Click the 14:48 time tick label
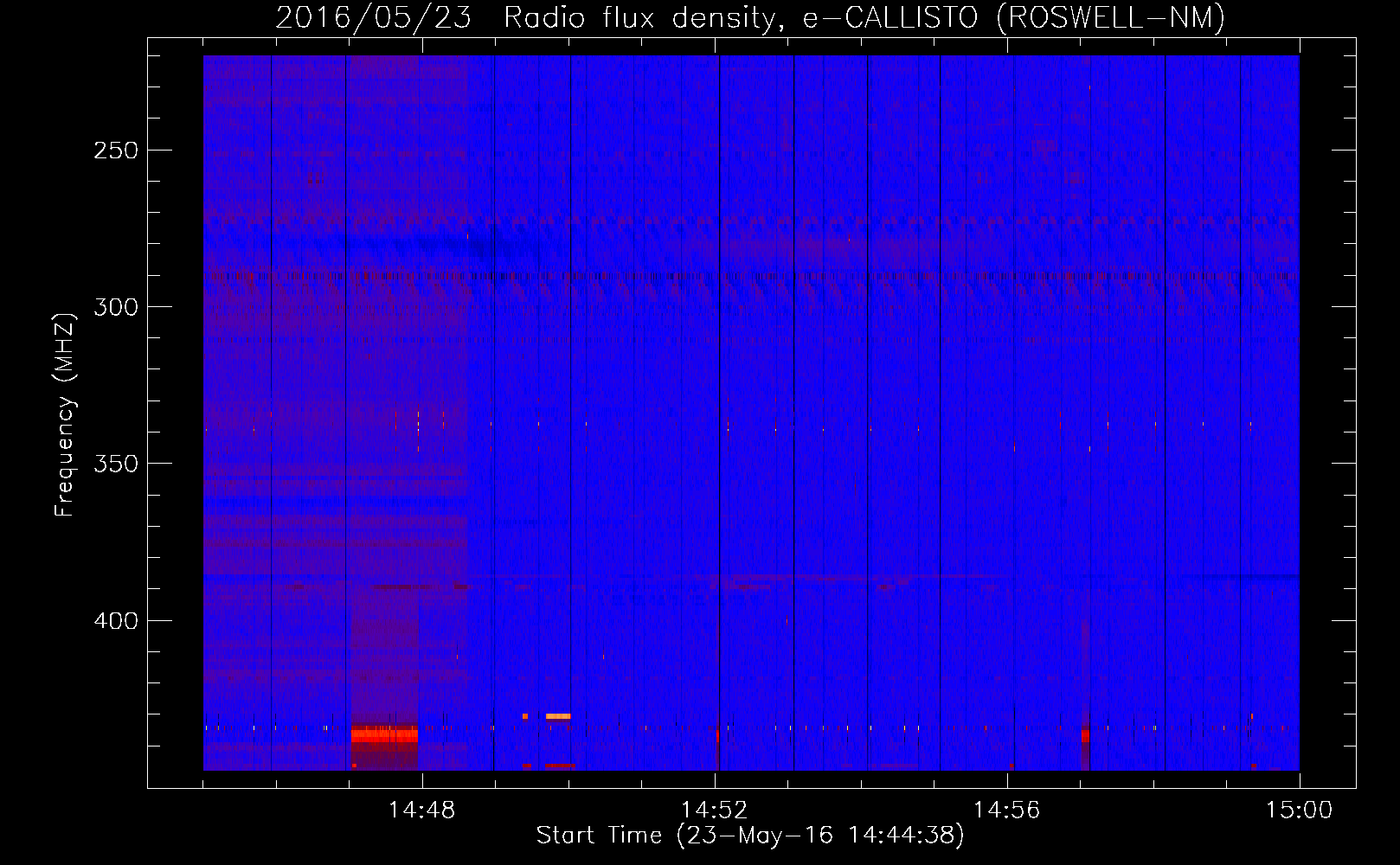 (421, 811)
